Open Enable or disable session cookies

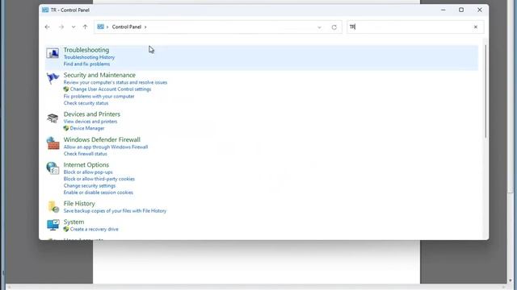pyautogui.click(x=99, y=193)
